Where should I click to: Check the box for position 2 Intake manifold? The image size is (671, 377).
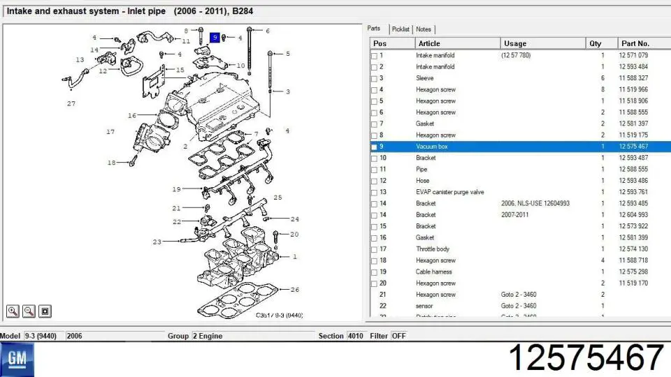point(375,67)
